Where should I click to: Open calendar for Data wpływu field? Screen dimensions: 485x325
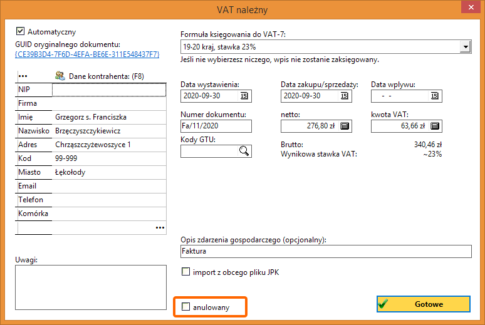point(435,96)
